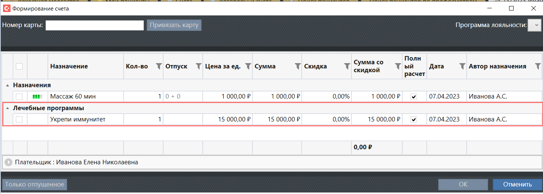Uncheck Полный расчет for Массаж 60 мин
The height and width of the screenshot is (194, 543).
point(414,97)
